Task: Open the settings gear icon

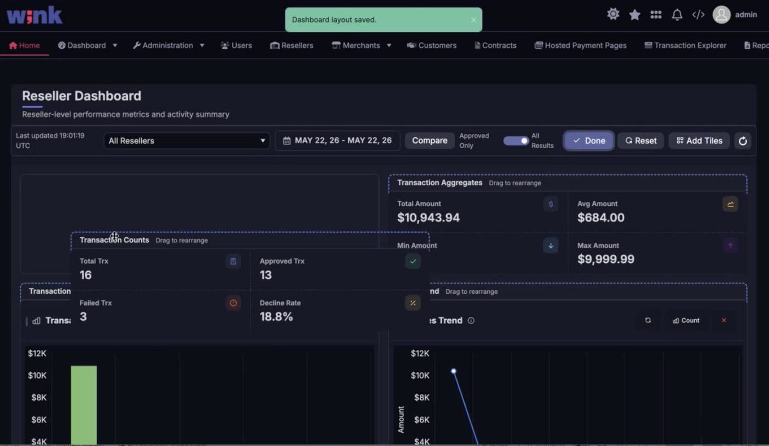Action: coord(613,14)
